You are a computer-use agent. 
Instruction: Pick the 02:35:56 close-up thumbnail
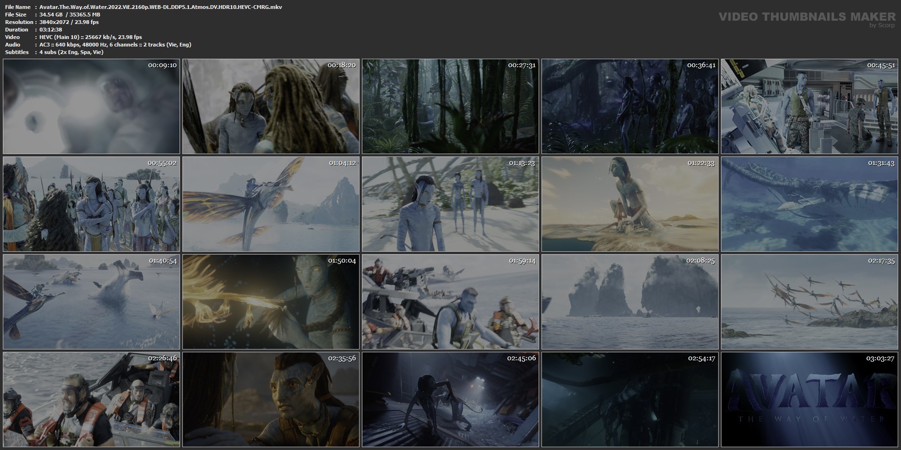[271, 400]
